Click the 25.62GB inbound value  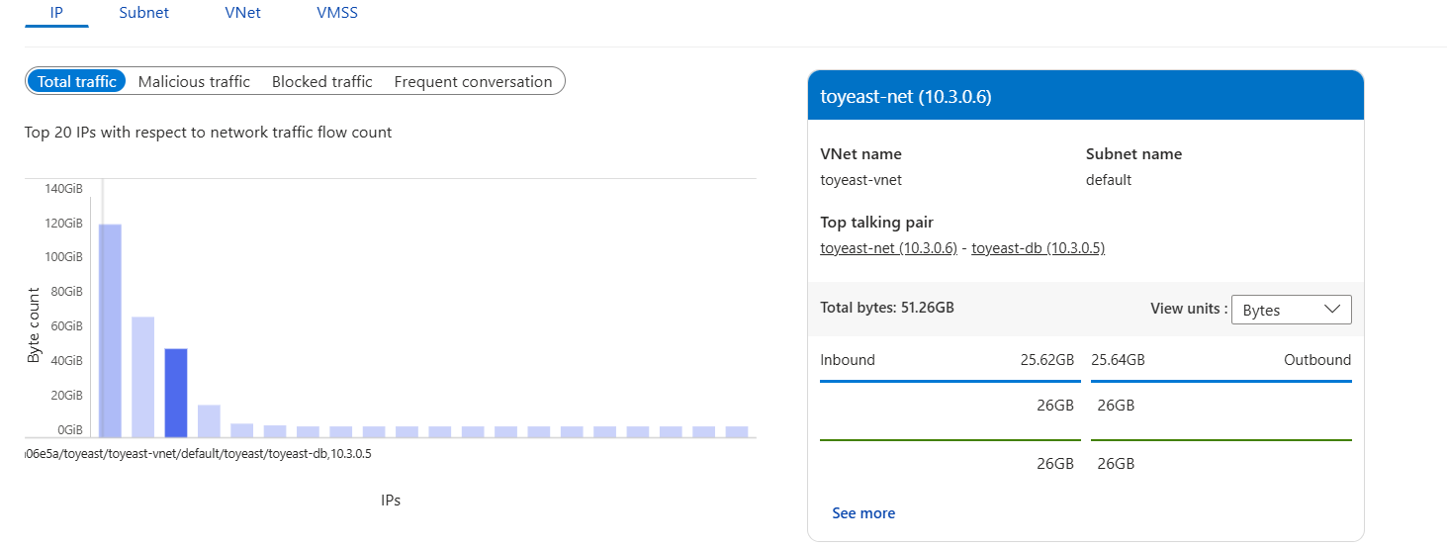point(1047,360)
